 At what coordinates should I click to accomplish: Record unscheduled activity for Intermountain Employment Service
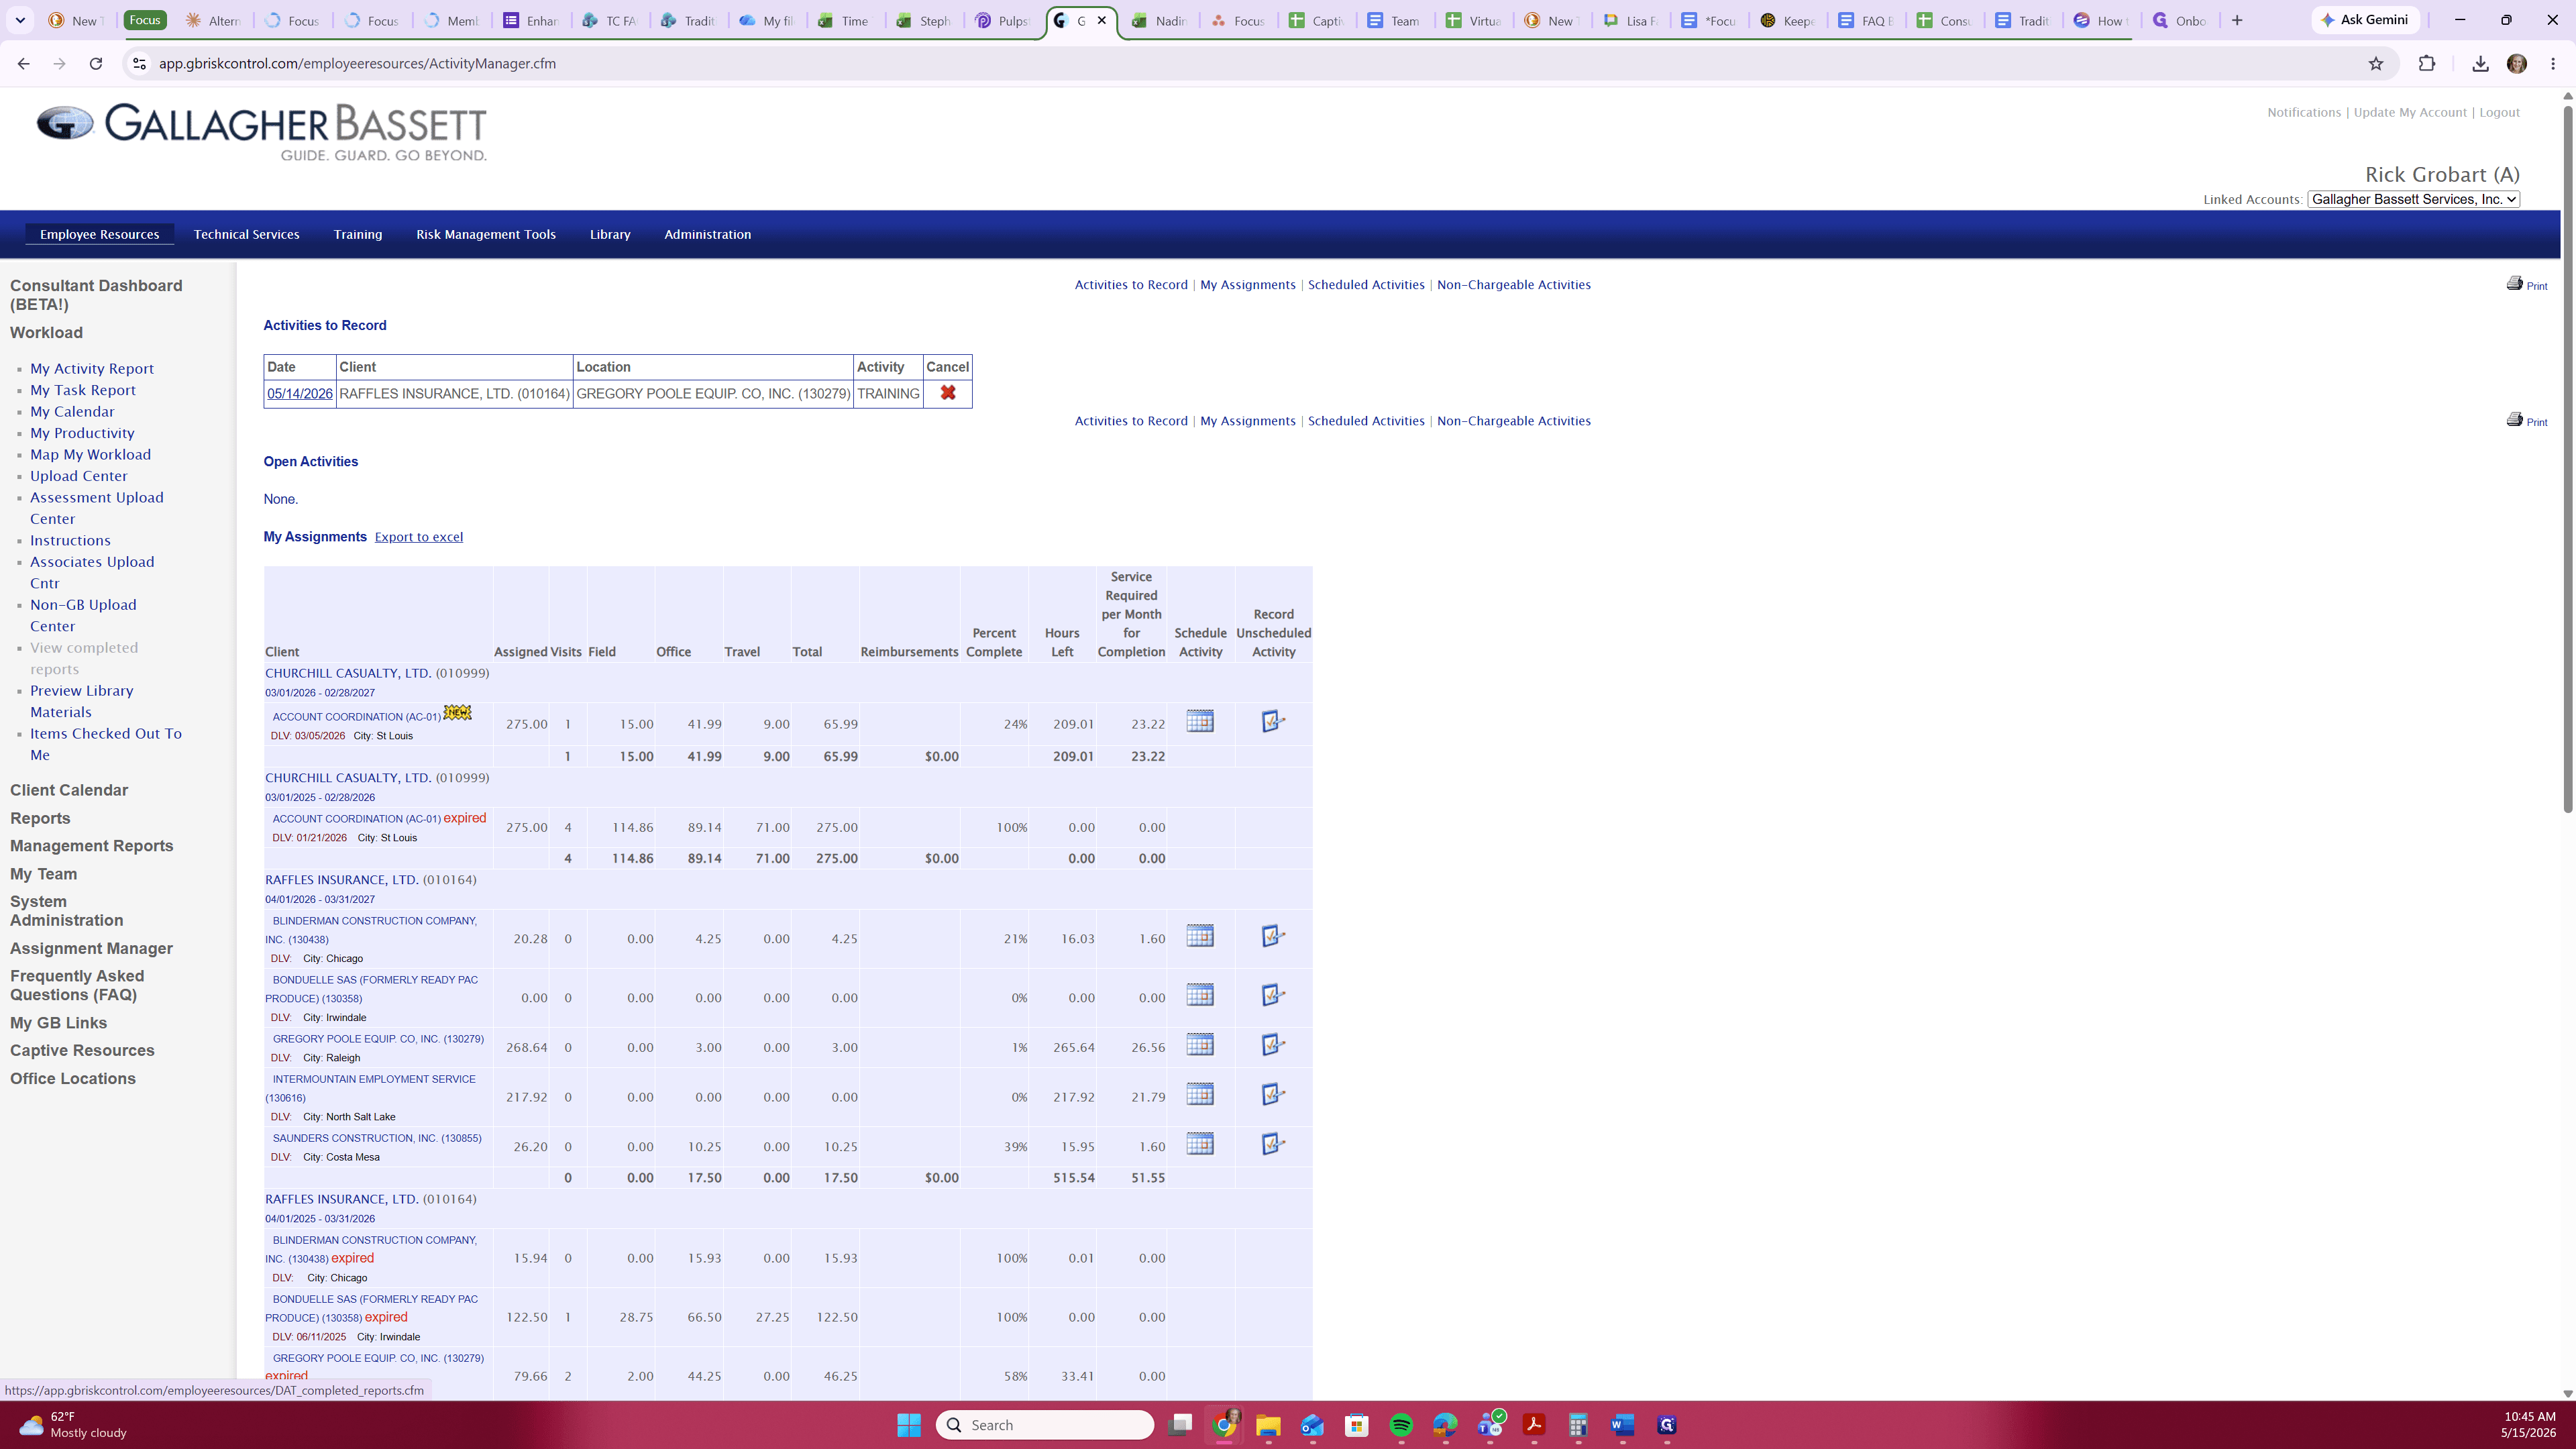pyautogui.click(x=1273, y=1094)
